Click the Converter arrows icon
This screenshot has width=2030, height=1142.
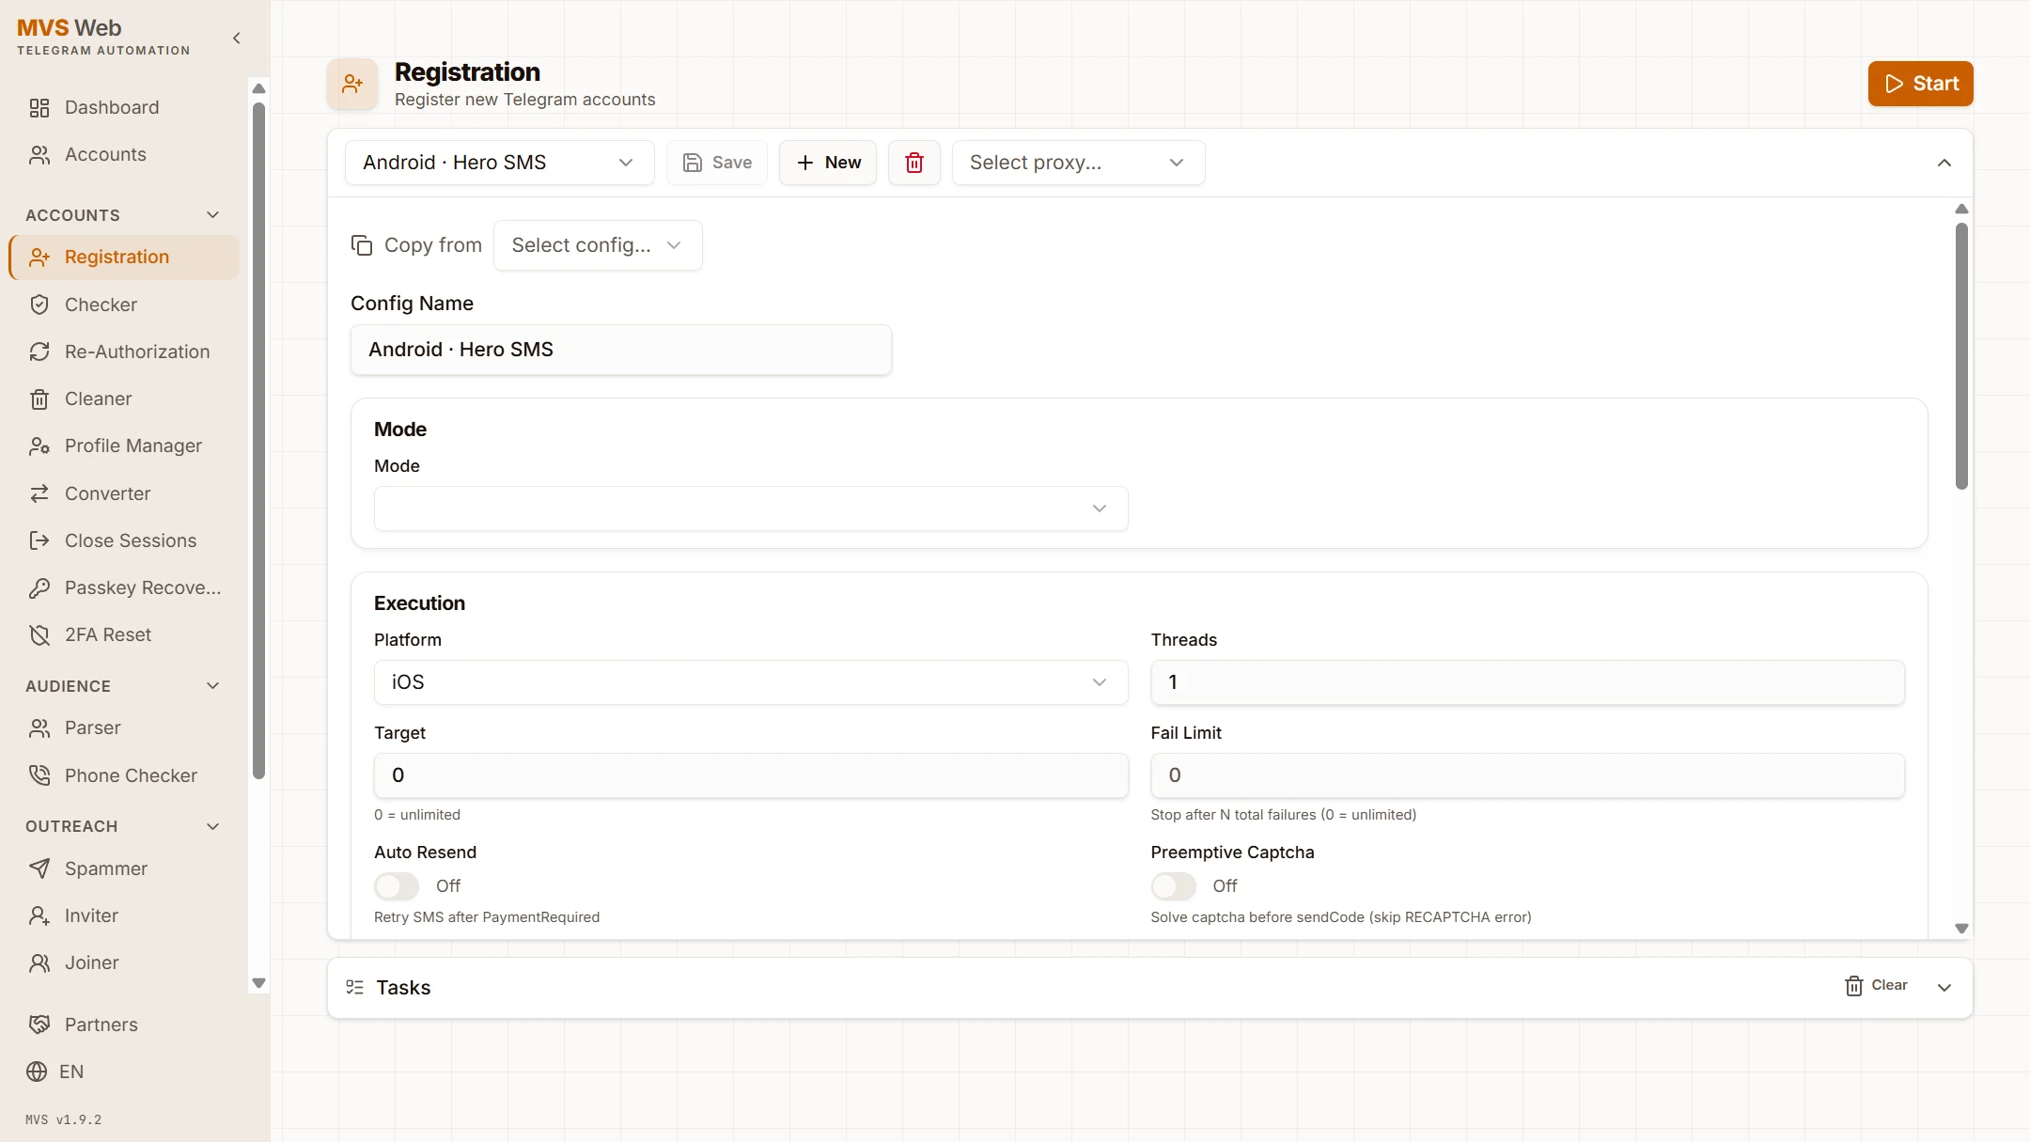point(39,493)
